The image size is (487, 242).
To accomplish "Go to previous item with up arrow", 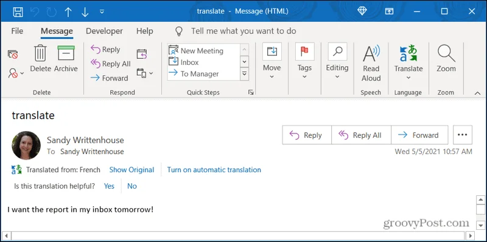I will pyautogui.click(x=68, y=12).
